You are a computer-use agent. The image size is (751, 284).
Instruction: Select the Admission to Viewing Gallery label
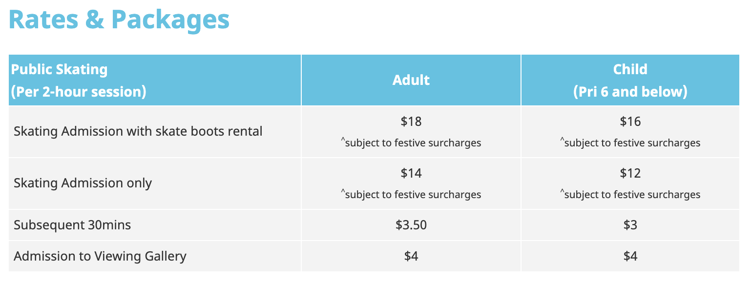[100, 256]
